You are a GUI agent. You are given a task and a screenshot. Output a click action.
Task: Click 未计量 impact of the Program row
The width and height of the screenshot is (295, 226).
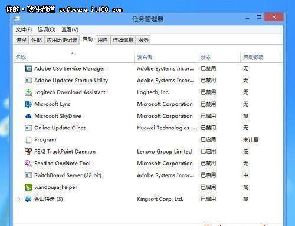pos(251,140)
